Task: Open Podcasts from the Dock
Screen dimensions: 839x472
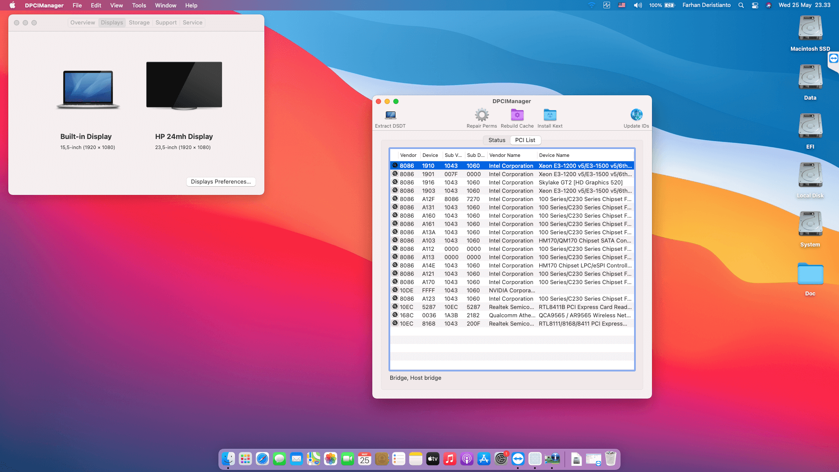Action: click(467, 459)
